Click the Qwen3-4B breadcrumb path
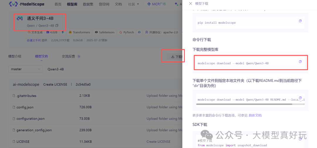 point(55,69)
